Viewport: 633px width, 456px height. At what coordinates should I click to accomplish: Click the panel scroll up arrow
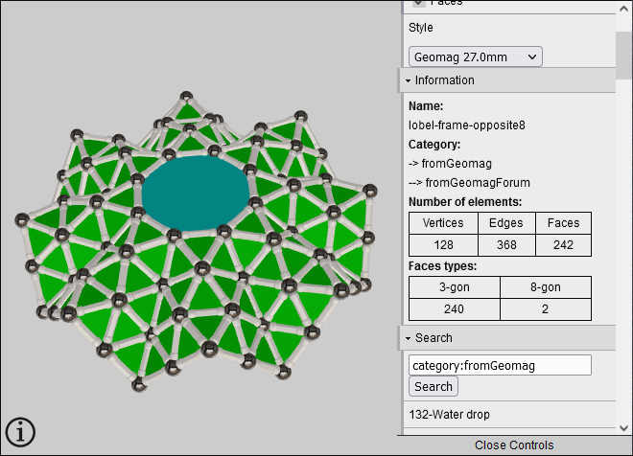click(623, 9)
